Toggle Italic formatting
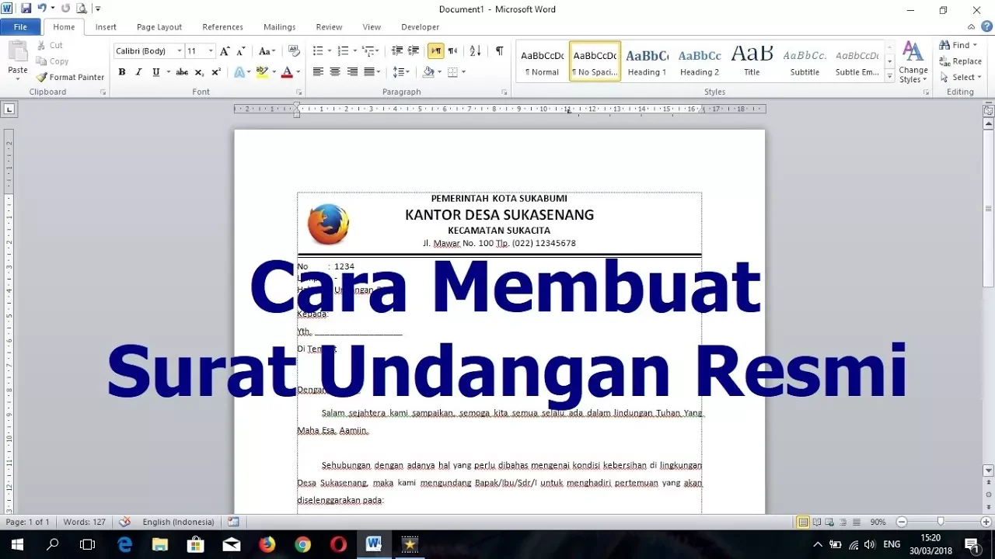 coord(138,72)
